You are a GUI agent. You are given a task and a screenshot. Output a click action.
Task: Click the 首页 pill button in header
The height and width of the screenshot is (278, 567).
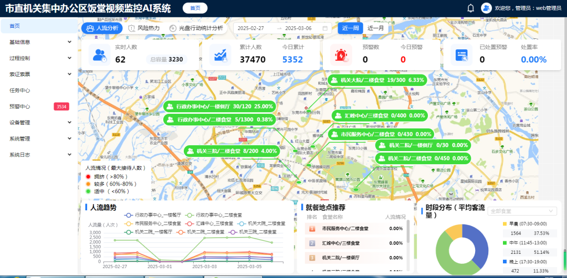click(x=195, y=8)
